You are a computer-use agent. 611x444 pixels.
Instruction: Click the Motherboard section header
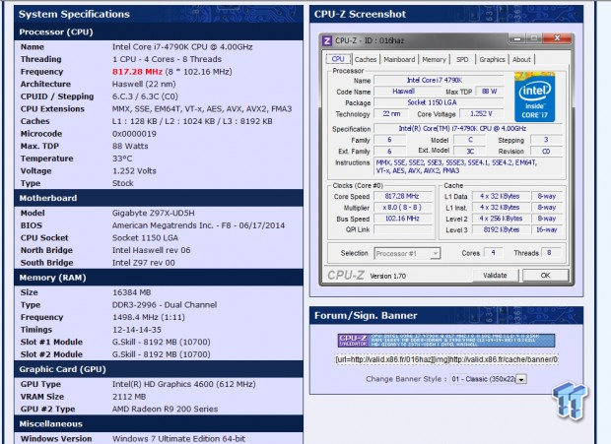(x=159, y=198)
